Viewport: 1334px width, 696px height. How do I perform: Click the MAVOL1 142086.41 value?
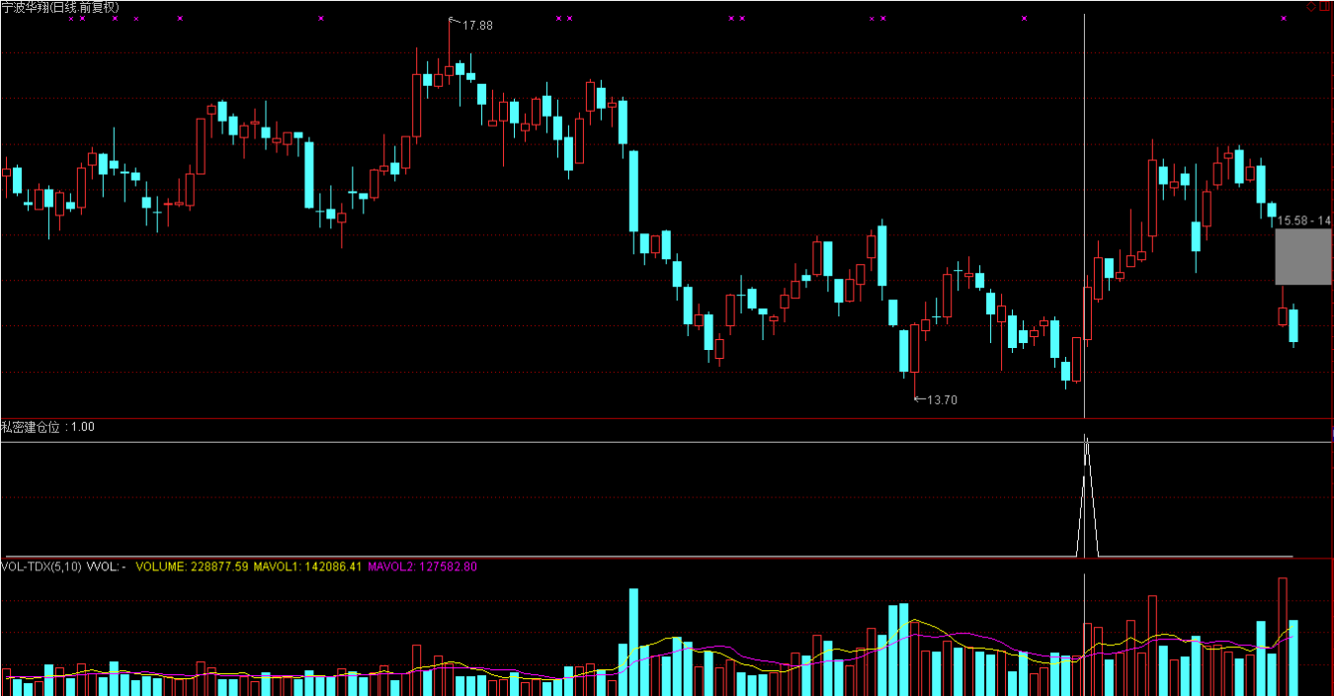[307, 567]
